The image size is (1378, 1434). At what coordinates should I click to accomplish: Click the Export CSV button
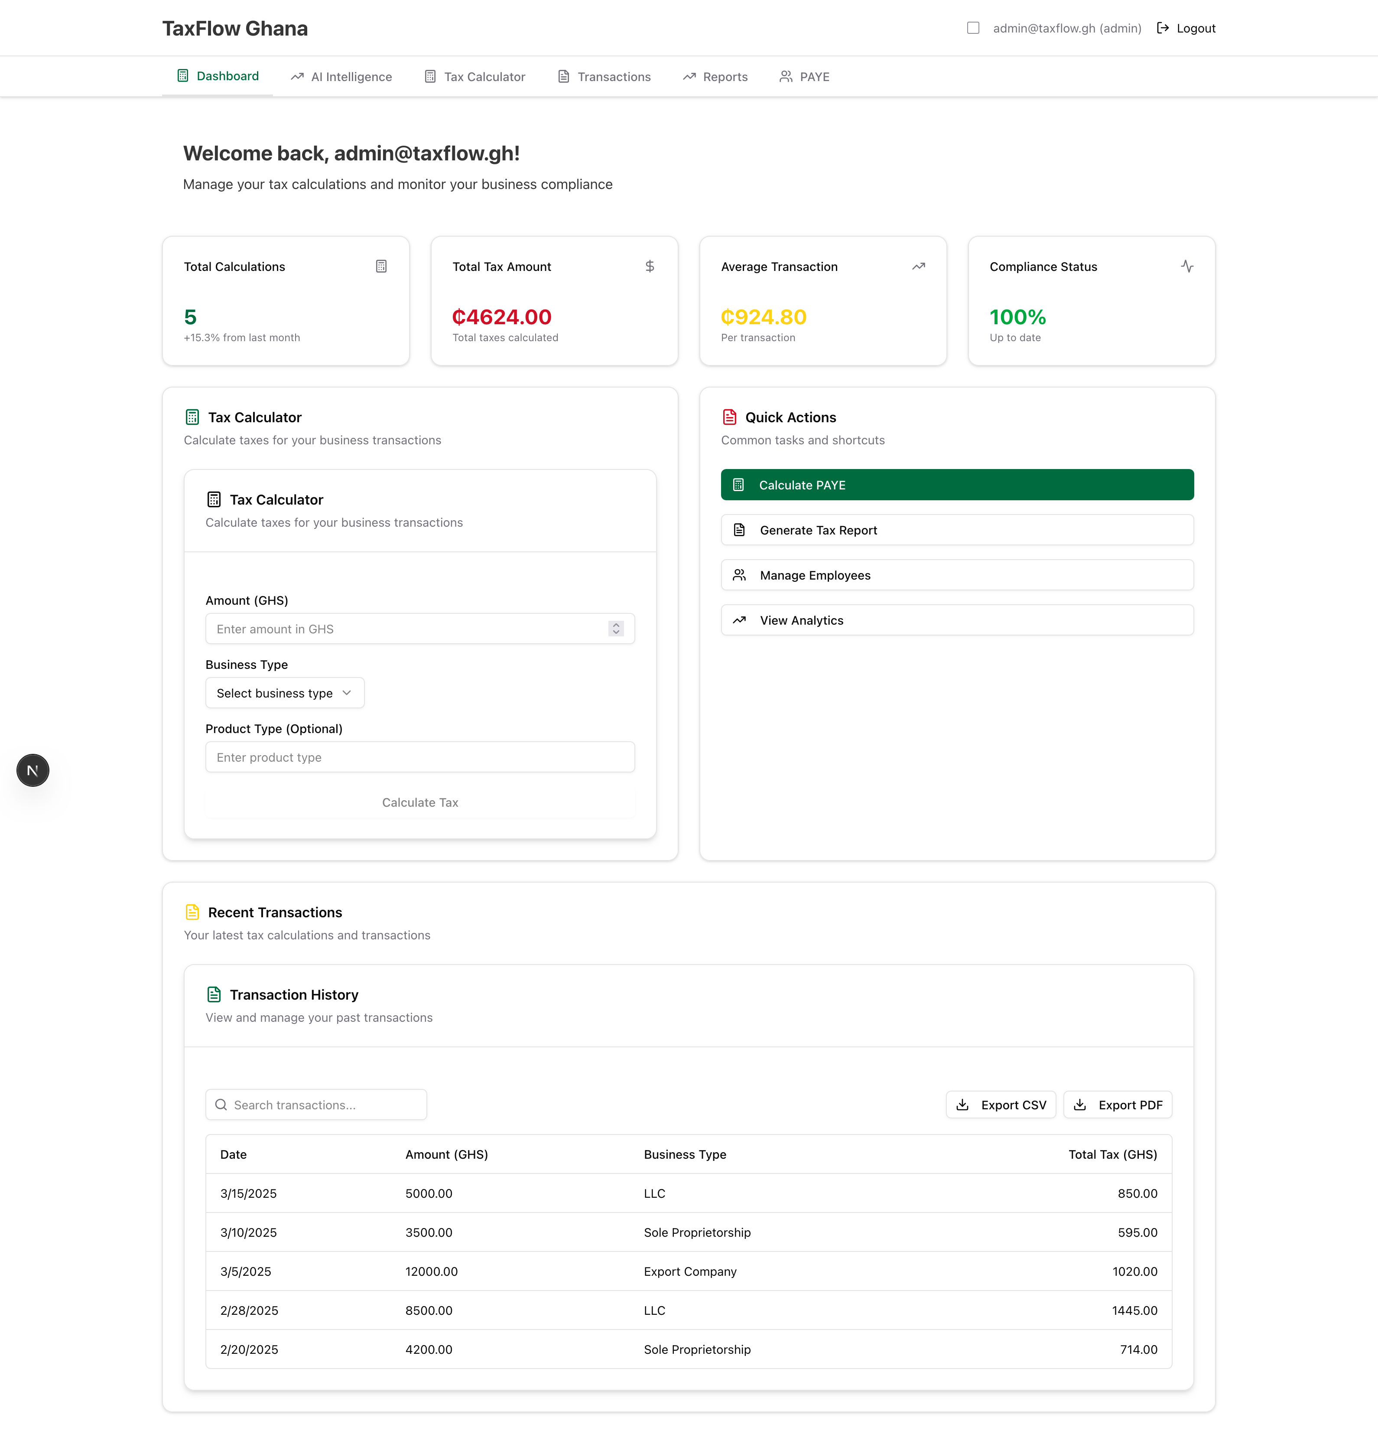[1001, 1105]
